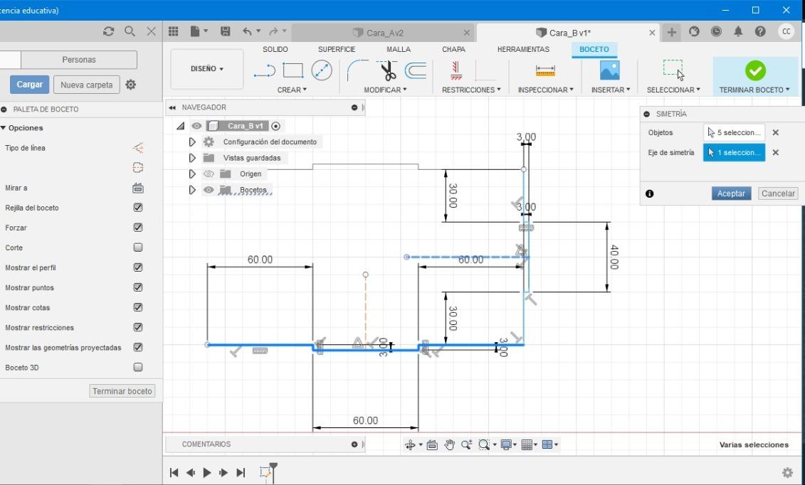Click the Cargar button
Viewport: 805px width, 485px height.
coord(30,85)
